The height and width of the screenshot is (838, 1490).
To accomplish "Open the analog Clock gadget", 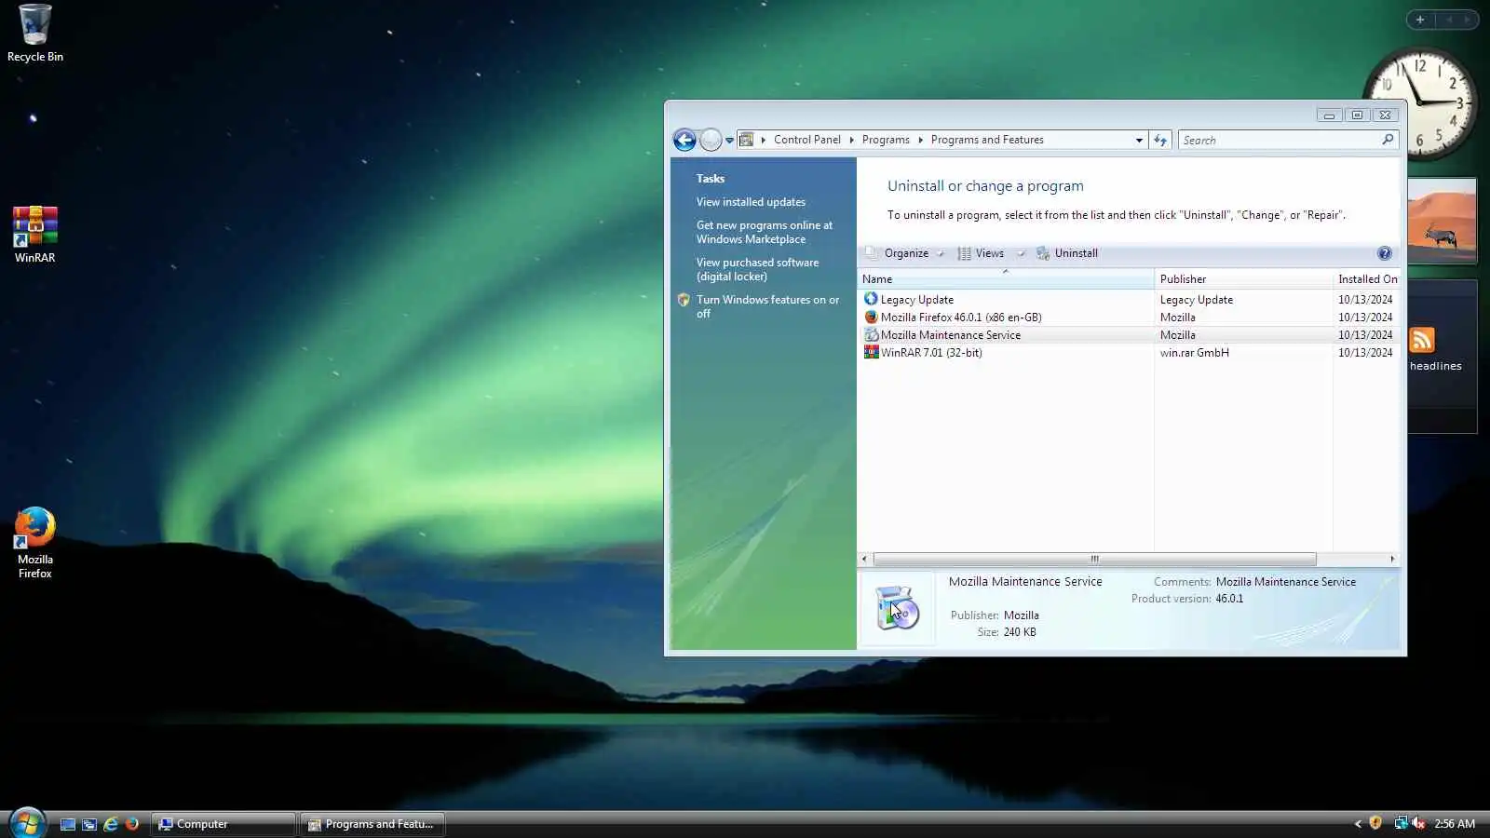I will click(x=1418, y=103).
